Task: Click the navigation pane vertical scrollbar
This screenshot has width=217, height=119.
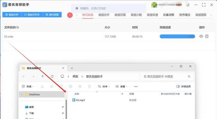Action: click(x=66, y=109)
